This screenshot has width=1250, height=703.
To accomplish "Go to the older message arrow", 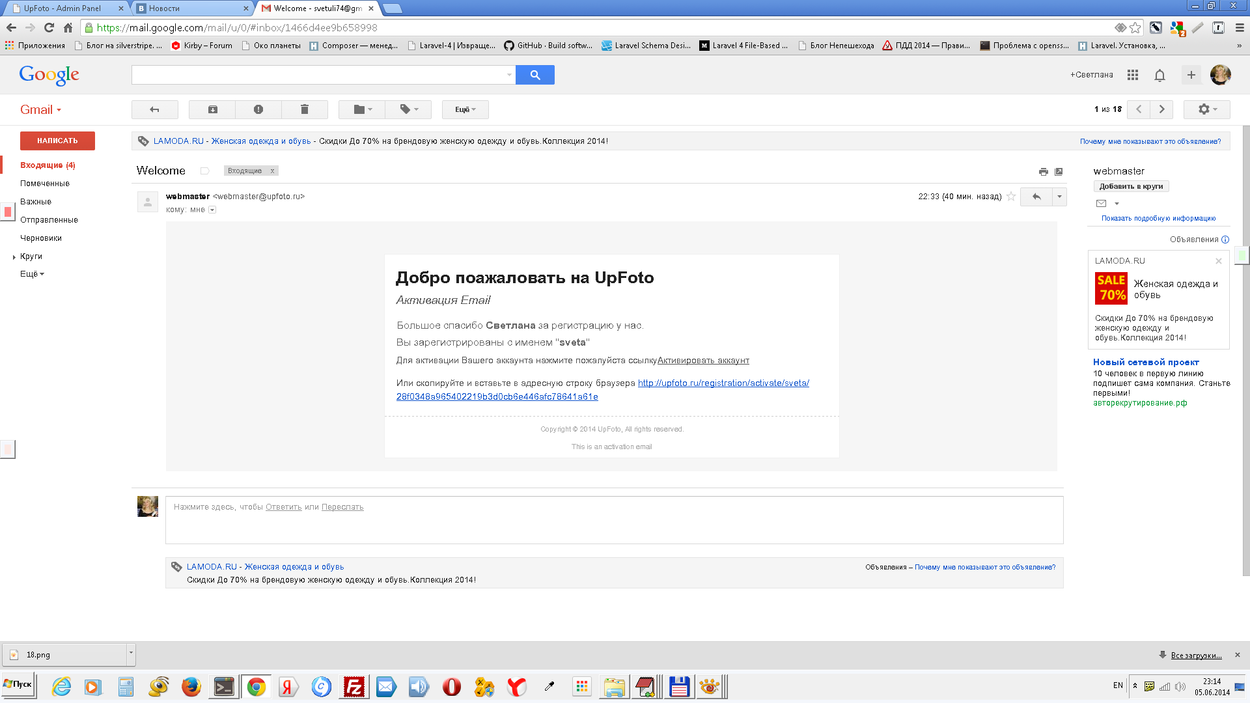I will 1161,109.
